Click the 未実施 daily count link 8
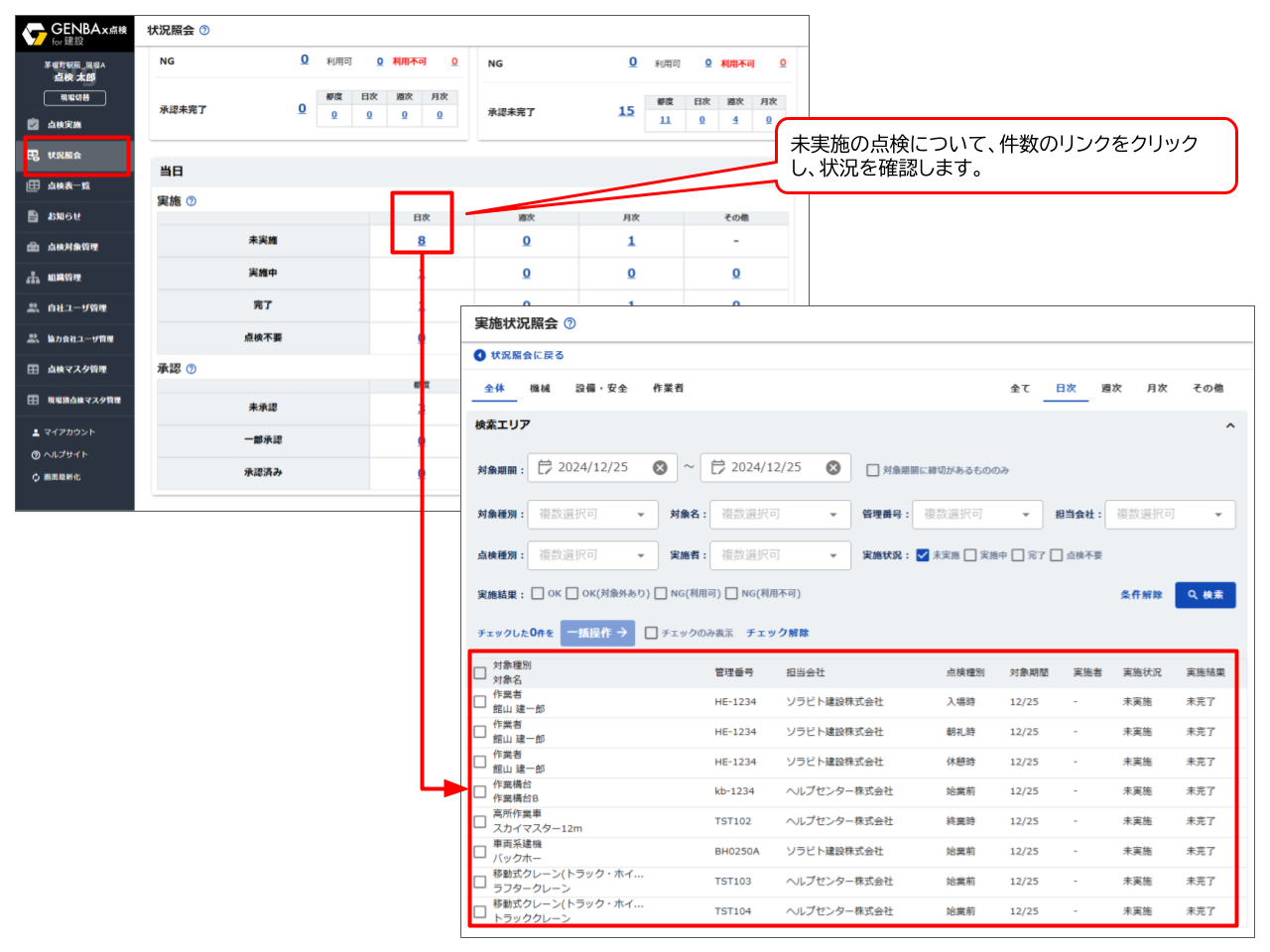This screenshot has height=952, width=1270. (422, 241)
